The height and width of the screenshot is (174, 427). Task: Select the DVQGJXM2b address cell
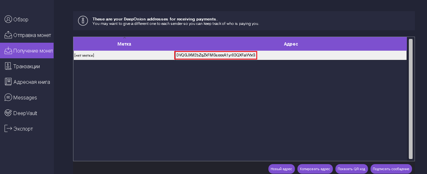point(216,55)
